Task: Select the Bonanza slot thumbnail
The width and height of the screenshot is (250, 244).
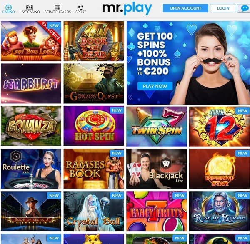Action: click(x=31, y=126)
